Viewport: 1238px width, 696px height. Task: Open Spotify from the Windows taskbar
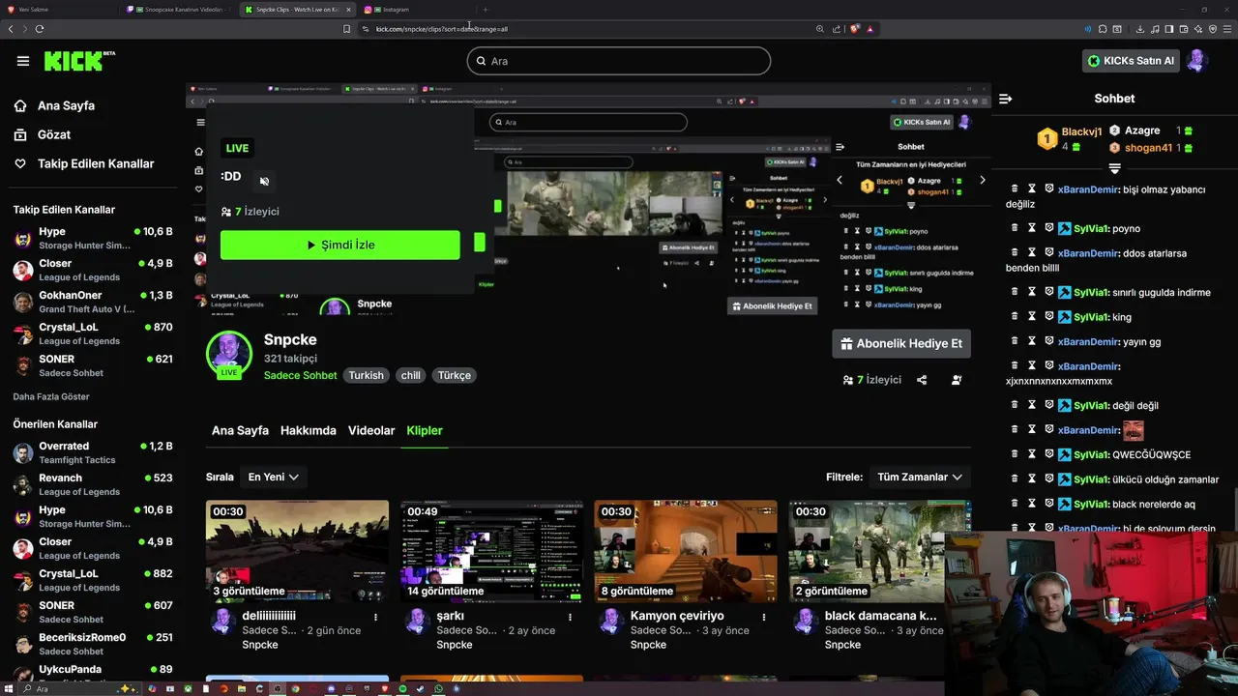402,688
